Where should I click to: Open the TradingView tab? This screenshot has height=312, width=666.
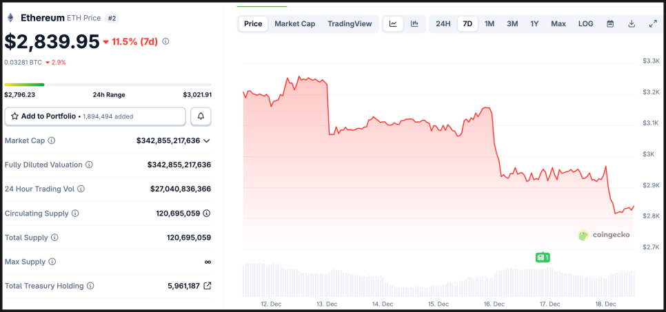click(350, 24)
